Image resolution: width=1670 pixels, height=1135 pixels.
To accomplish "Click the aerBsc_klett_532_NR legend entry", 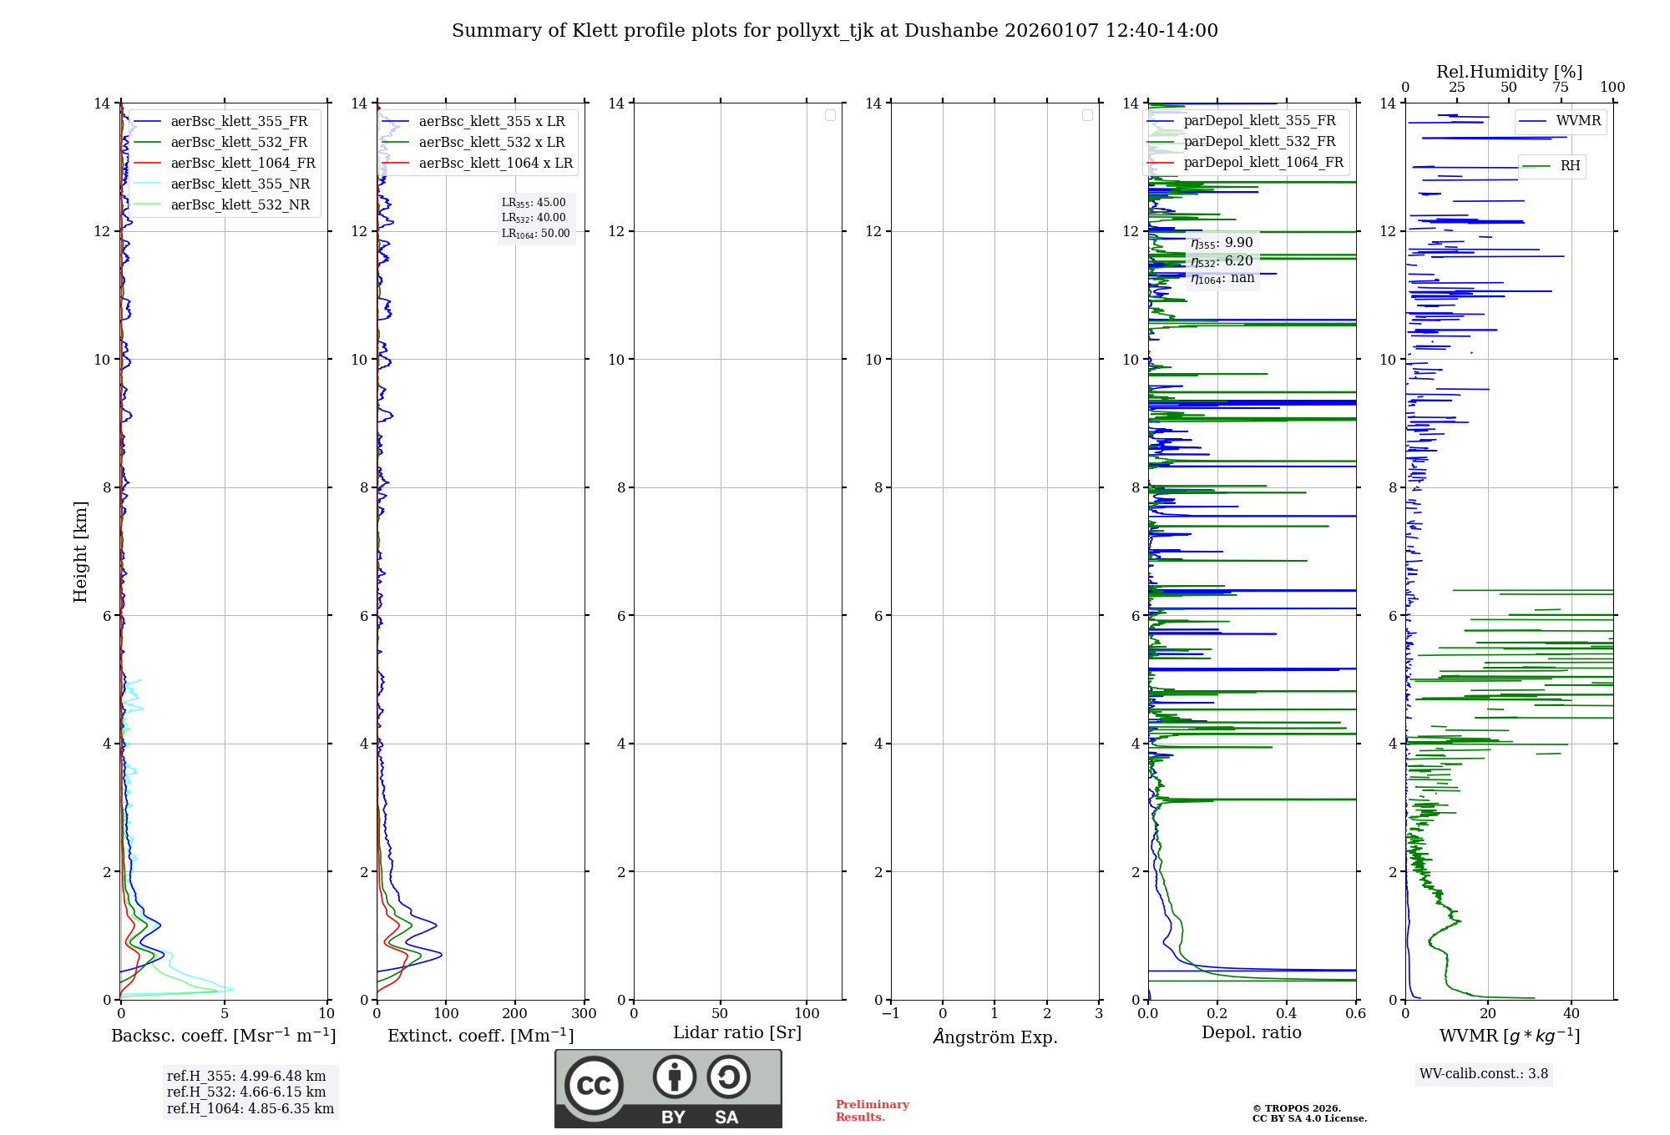I will (x=240, y=205).
